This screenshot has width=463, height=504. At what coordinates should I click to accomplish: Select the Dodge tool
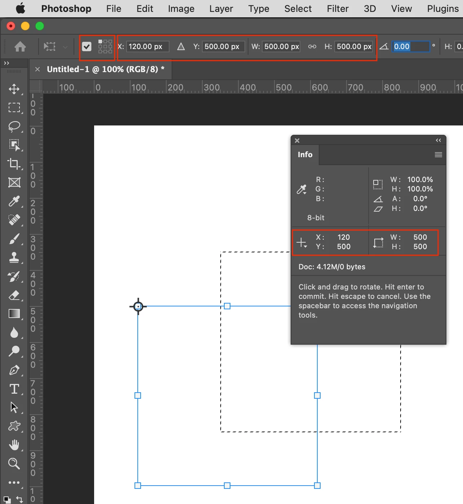coord(14,351)
